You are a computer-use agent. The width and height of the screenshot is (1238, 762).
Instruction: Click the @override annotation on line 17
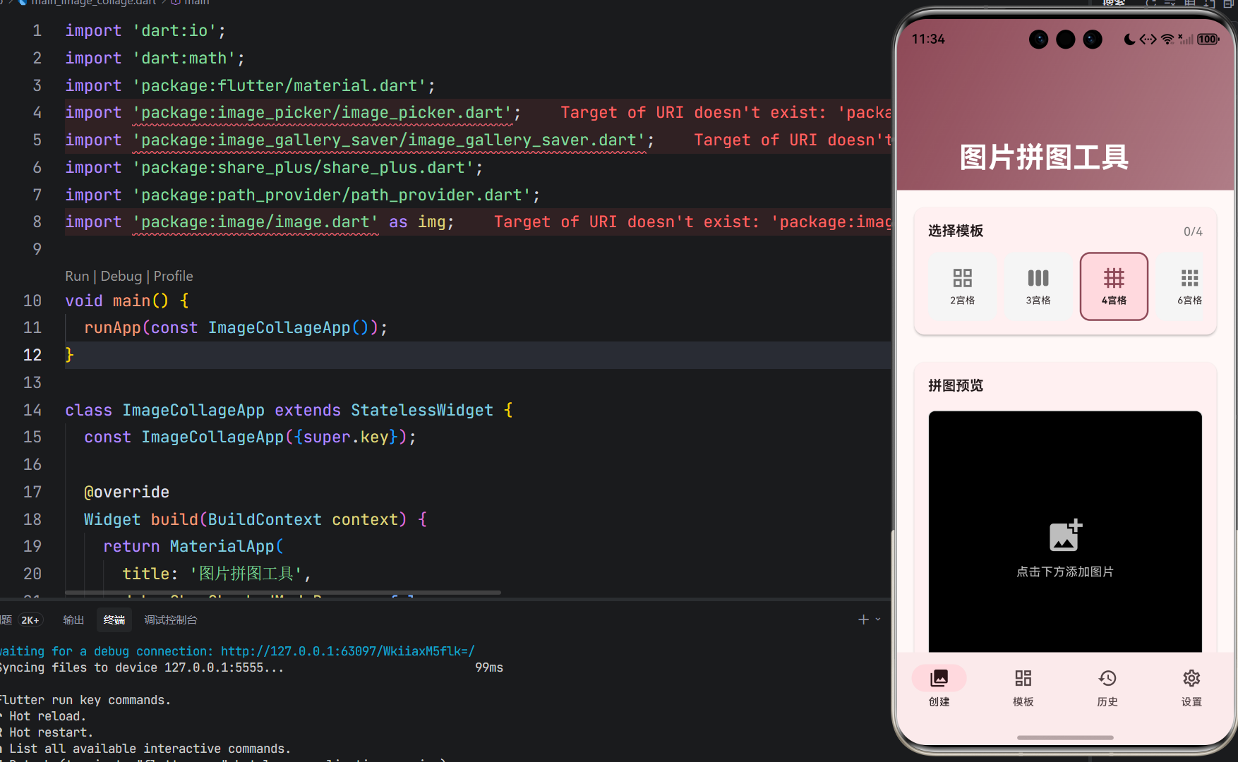pyautogui.click(x=126, y=492)
